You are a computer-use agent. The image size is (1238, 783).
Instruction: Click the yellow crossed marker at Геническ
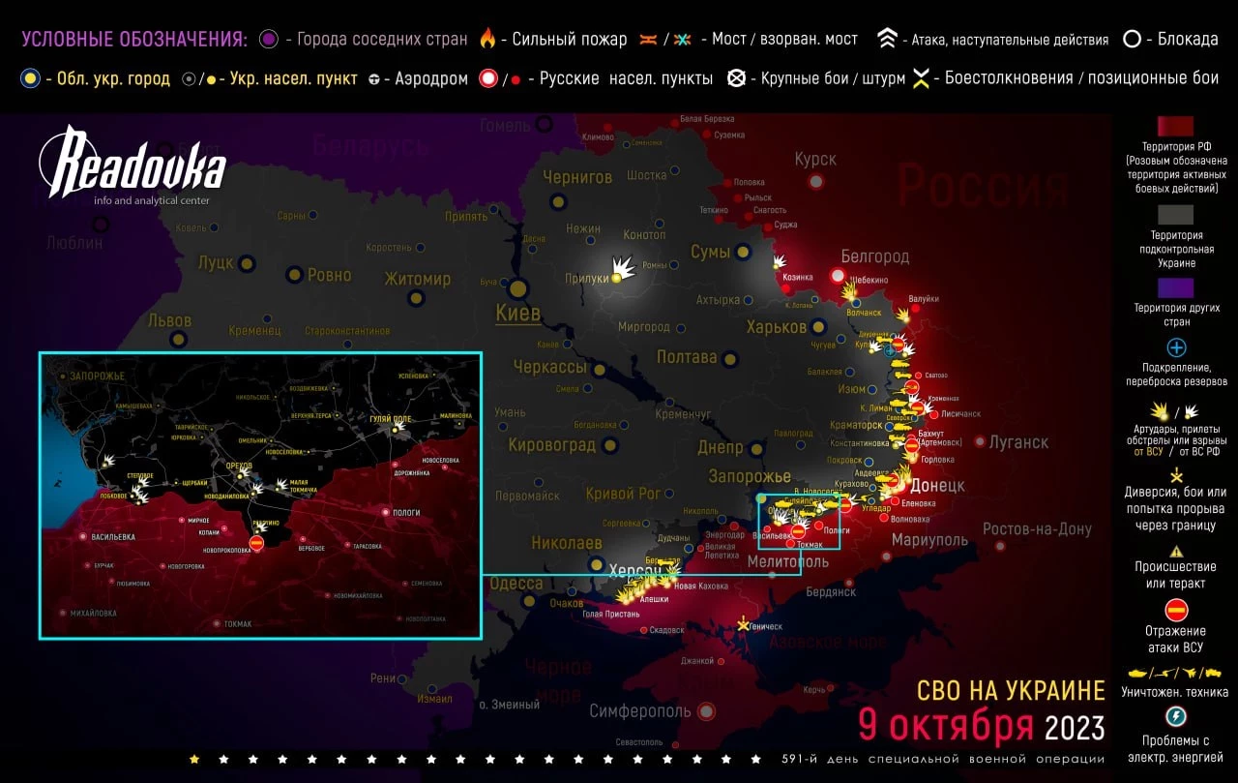click(x=743, y=625)
